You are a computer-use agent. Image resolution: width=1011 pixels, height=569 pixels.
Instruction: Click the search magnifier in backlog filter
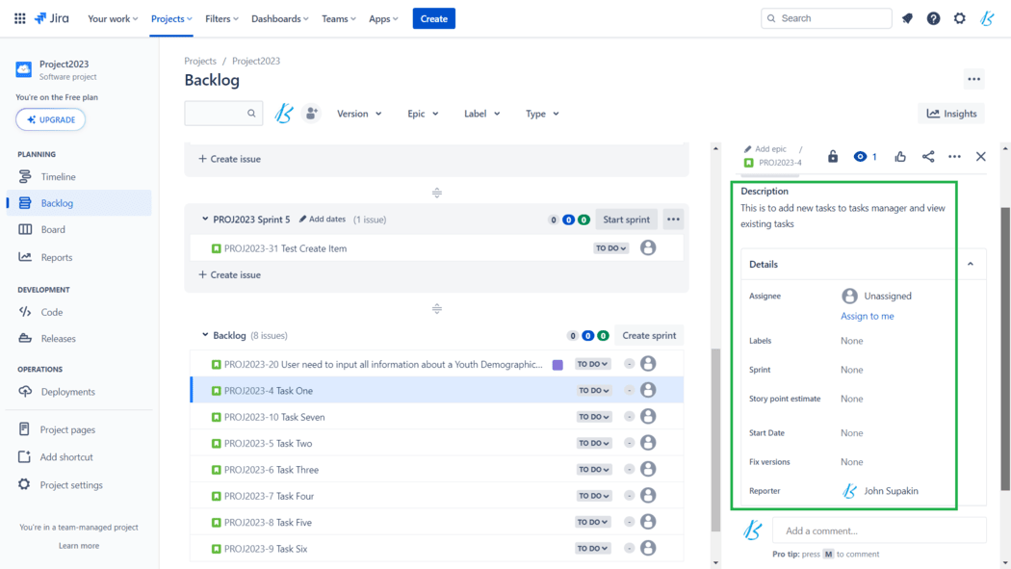point(251,114)
